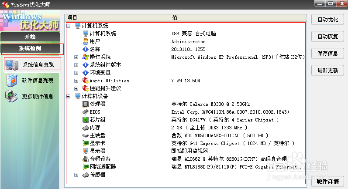
Task: Click the monitor icon beside top-level 计算机系统
Action: tap(78, 26)
